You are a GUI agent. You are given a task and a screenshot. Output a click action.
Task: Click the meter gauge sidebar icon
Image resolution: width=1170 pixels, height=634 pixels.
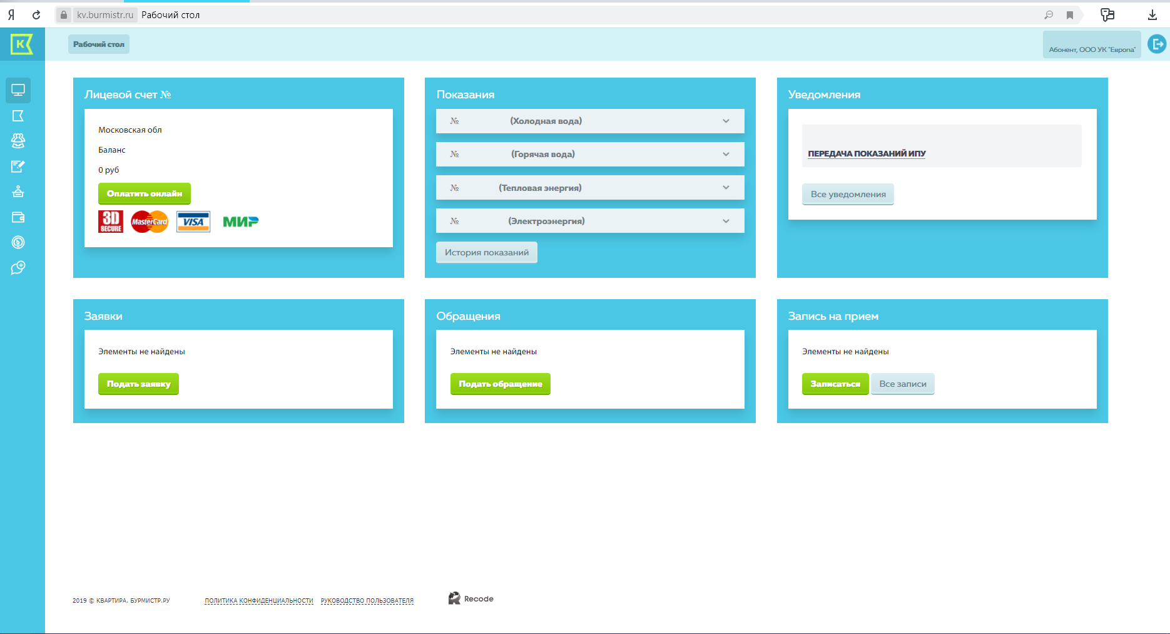point(18,242)
